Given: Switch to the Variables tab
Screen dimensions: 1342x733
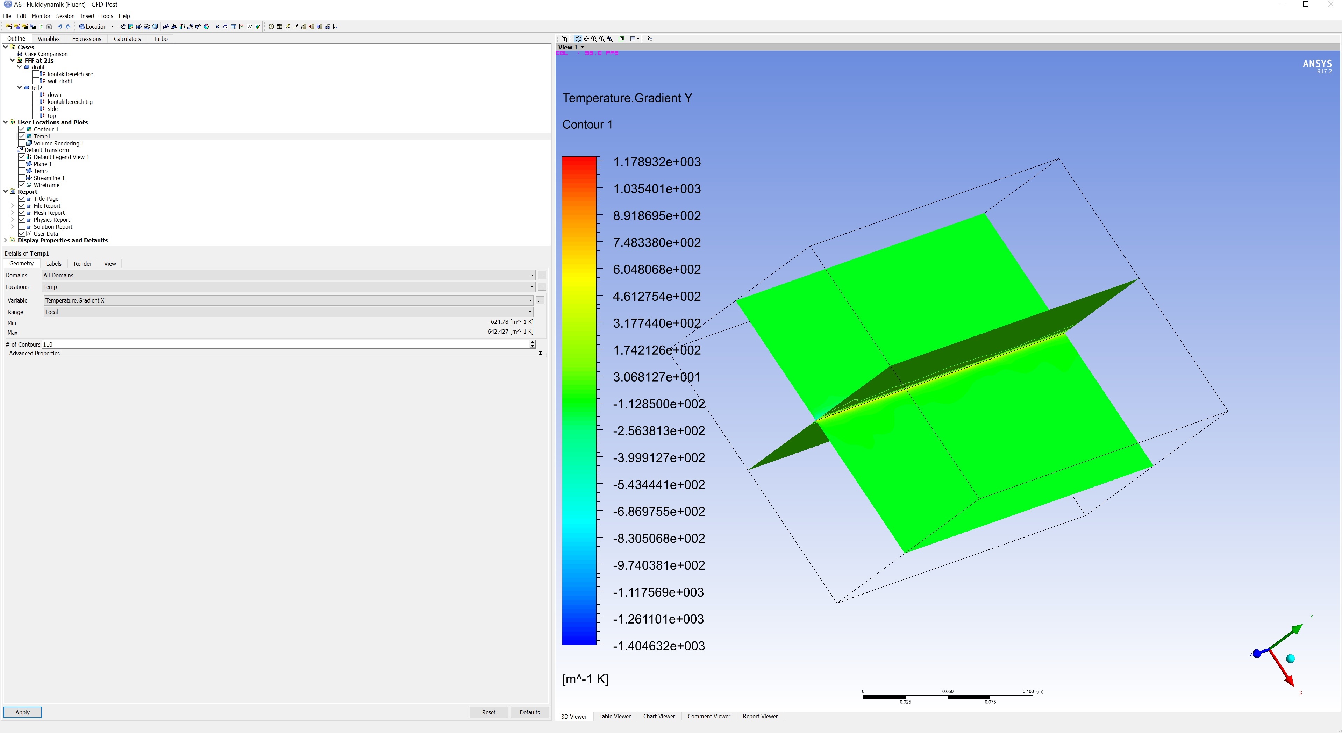Looking at the screenshot, I should point(49,38).
